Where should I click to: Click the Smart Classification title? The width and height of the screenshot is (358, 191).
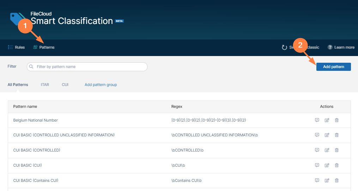[x=72, y=21]
